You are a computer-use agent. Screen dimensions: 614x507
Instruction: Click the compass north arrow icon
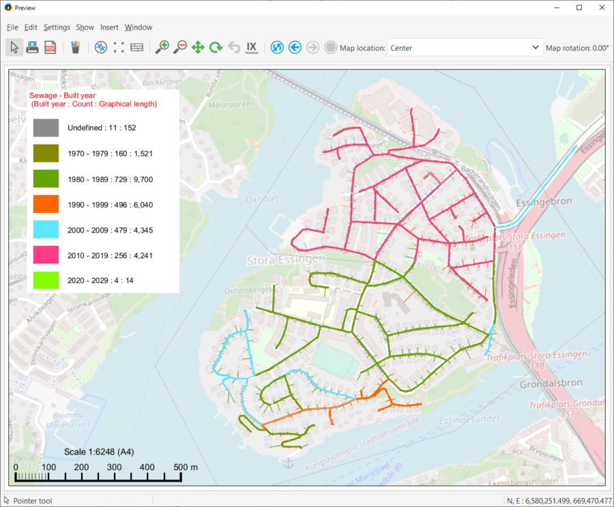101,47
